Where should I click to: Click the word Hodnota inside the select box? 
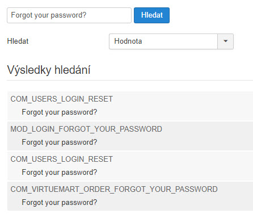pyautogui.click(x=128, y=41)
